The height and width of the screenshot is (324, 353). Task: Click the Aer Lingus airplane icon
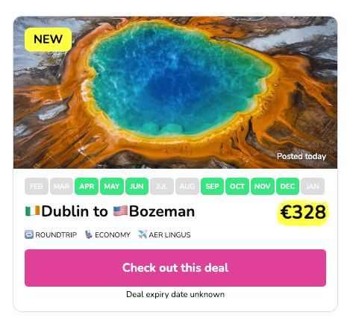pos(143,234)
